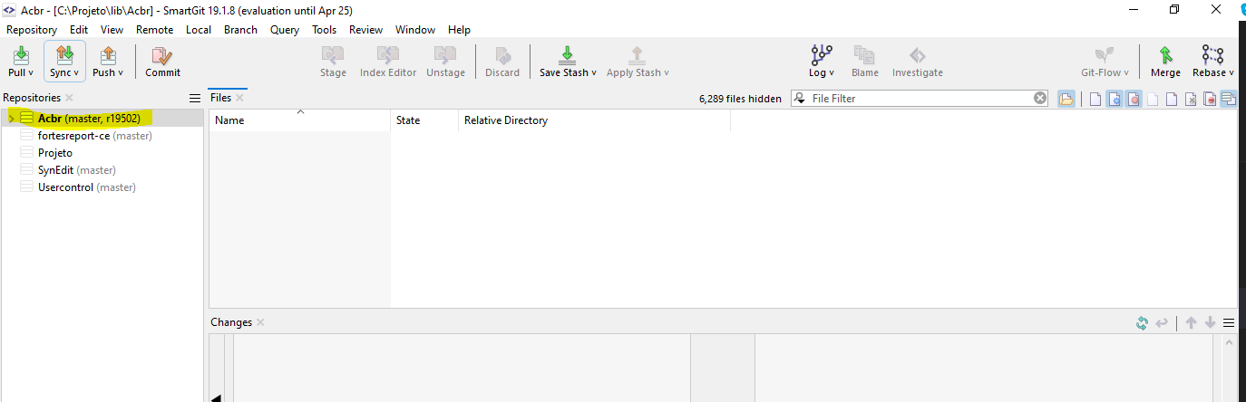Open the Repository menu
Screen dimensions: 1246x402
click(x=32, y=29)
